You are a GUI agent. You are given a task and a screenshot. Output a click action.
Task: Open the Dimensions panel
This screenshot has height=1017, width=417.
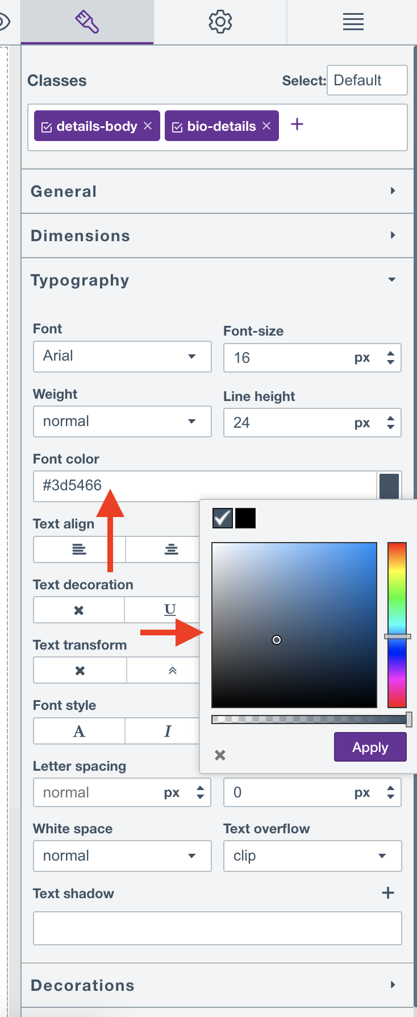coord(217,235)
